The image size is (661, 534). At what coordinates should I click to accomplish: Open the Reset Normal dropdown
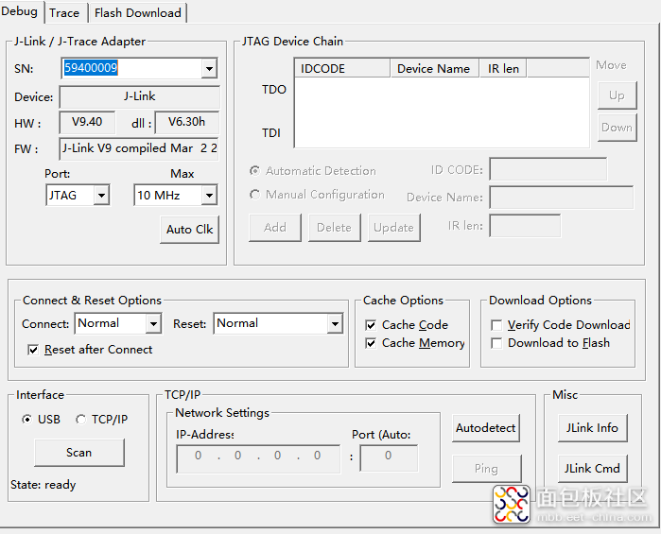335,323
